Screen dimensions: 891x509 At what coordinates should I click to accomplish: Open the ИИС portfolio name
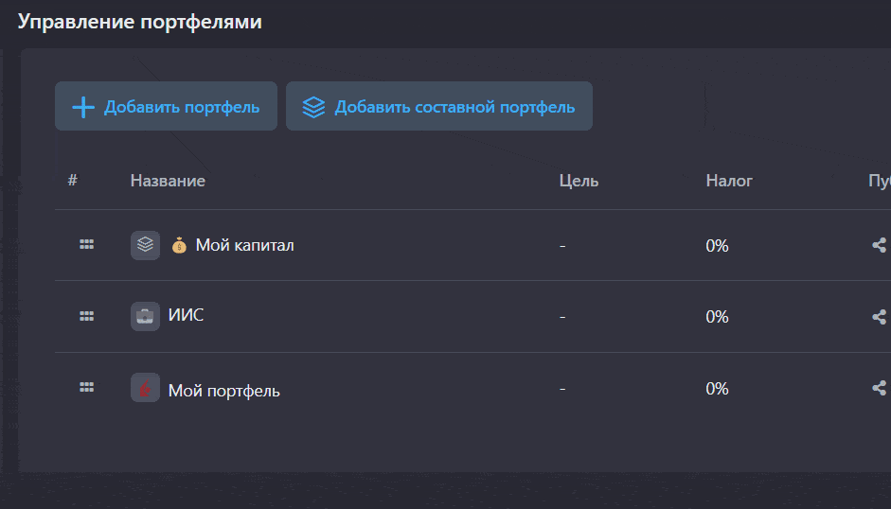186,315
